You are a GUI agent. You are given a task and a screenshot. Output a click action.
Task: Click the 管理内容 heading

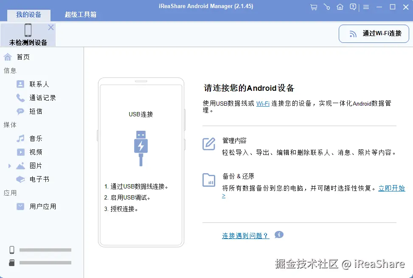[234, 141]
